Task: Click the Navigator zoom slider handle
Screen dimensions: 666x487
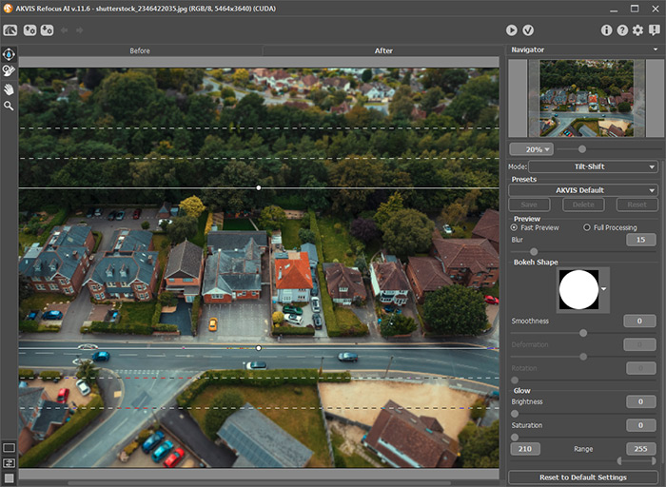Action: (x=582, y=149)
